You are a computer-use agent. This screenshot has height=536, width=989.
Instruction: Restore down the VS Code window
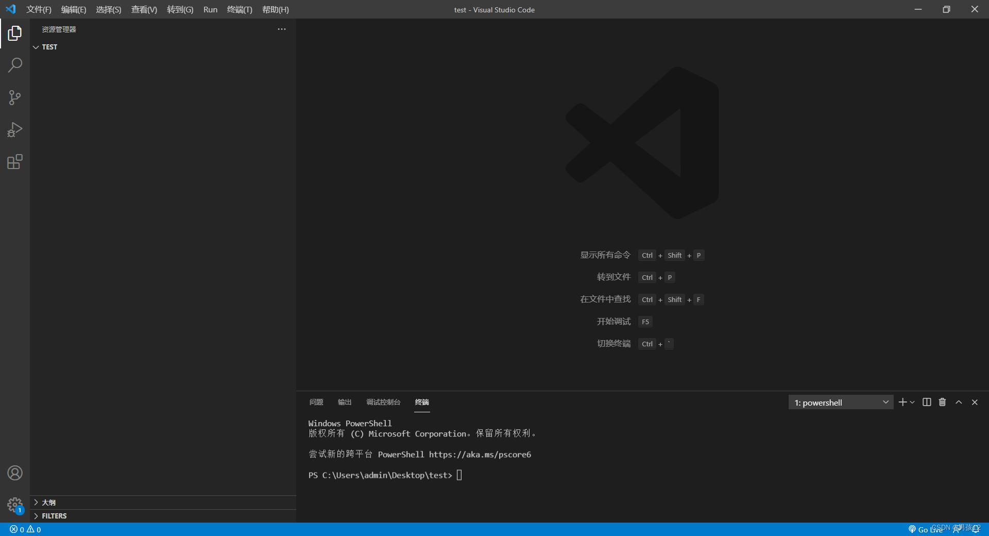[x=946, y=9]
